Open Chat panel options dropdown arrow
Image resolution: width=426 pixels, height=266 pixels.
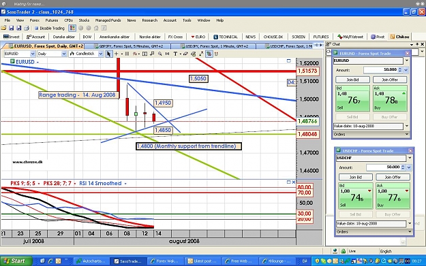coord(412,44)
